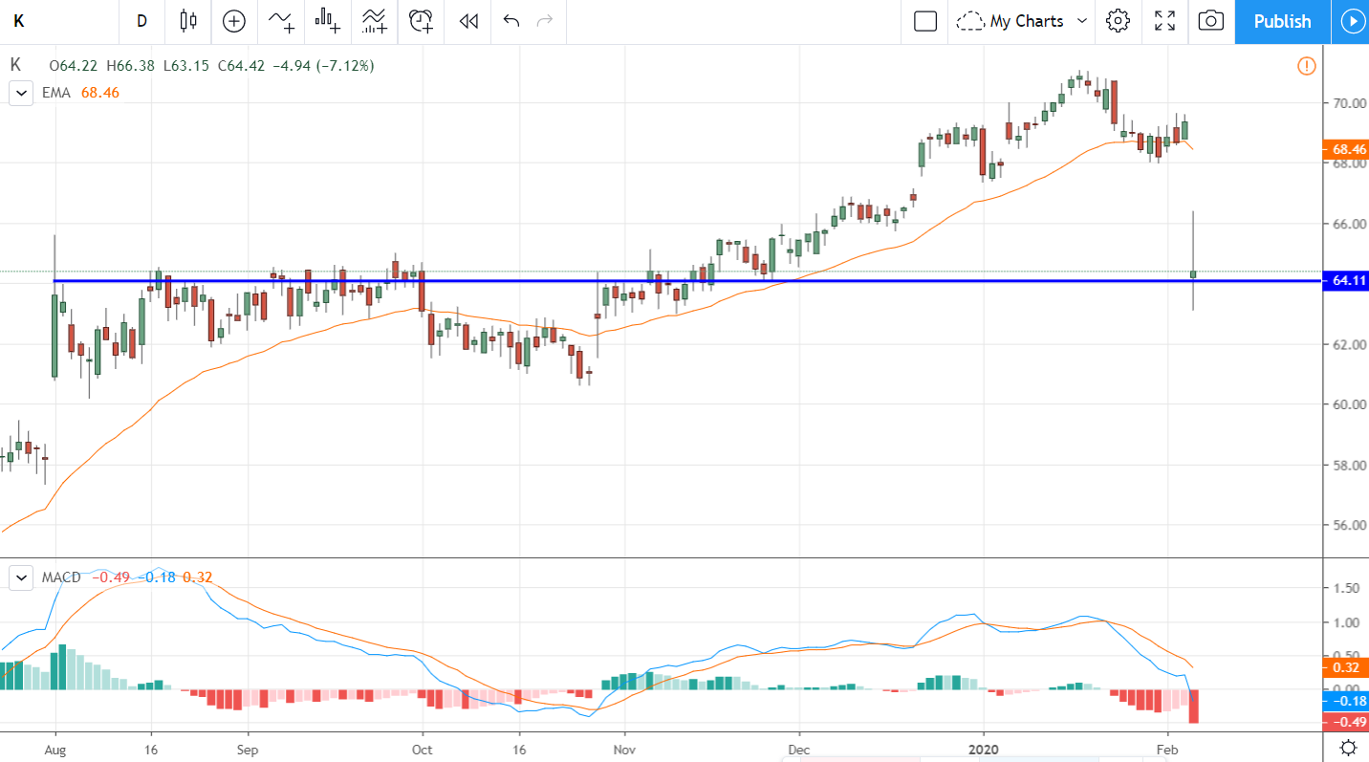The width and height of the screenshot is (1369, 762).
Task: Click the play button beside Publish
Action: tap(1351, 21)
